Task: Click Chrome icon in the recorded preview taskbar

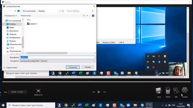Action: click(60, 73)
